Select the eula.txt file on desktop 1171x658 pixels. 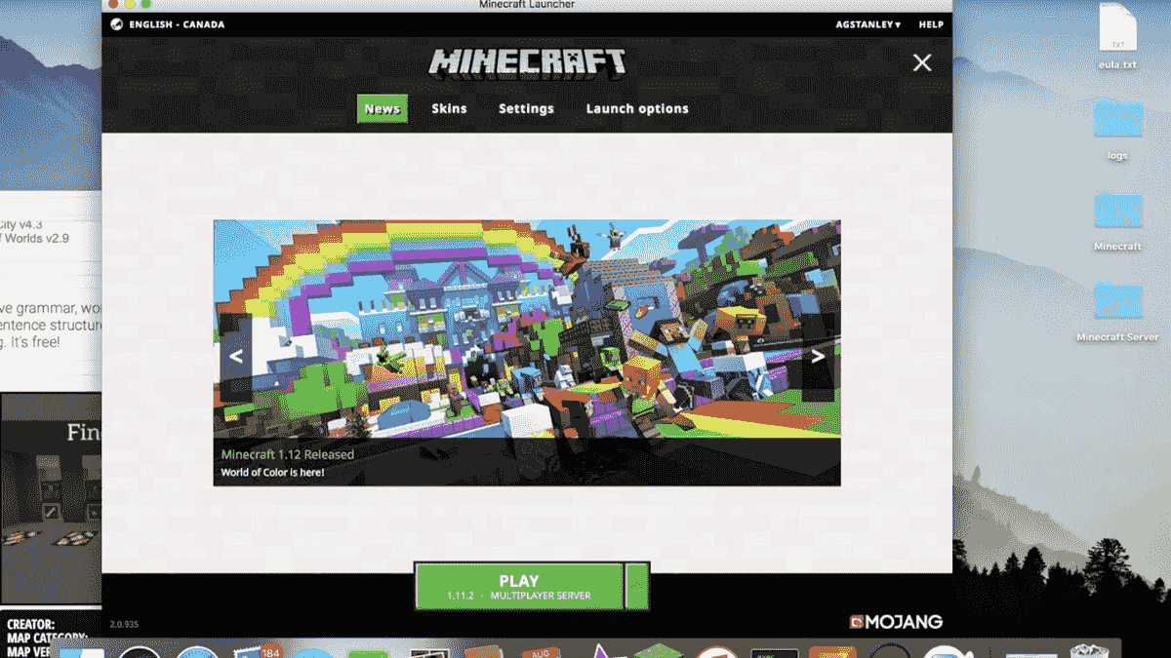[1118, 36]
